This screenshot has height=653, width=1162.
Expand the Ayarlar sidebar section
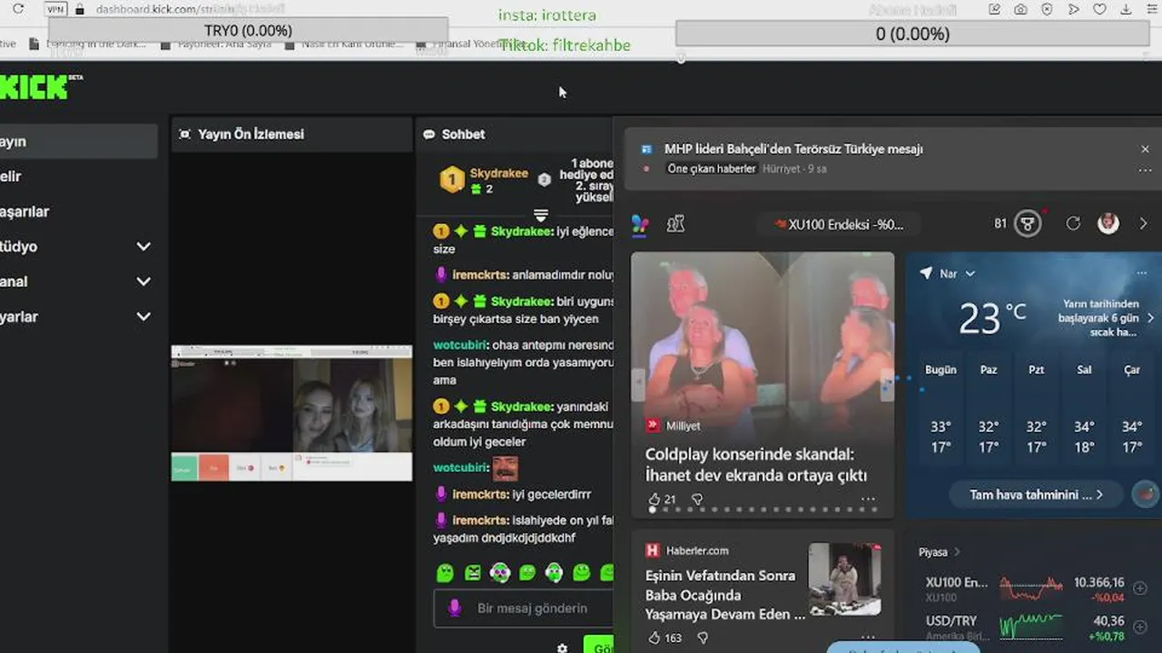point(143,317)
